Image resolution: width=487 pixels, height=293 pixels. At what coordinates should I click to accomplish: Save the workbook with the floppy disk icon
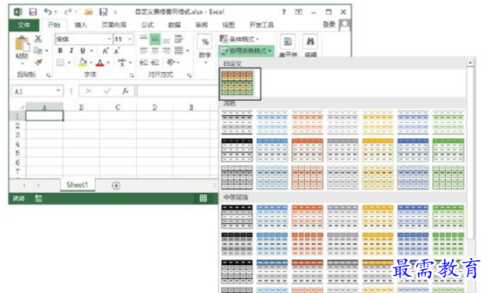click(x=33, y=12)
